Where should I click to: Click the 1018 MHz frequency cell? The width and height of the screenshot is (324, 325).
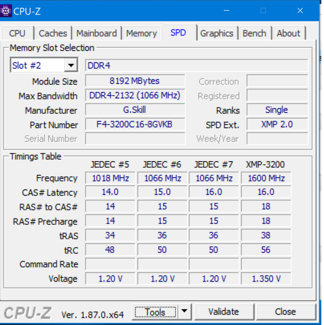(x=110, y=178)
